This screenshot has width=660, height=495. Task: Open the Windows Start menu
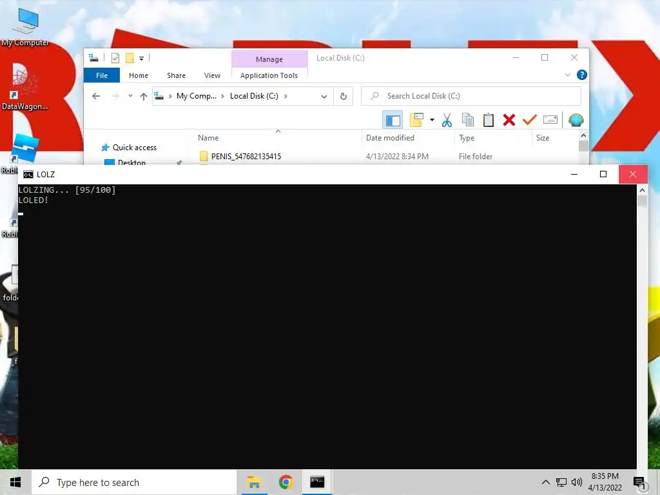[15, 482]
